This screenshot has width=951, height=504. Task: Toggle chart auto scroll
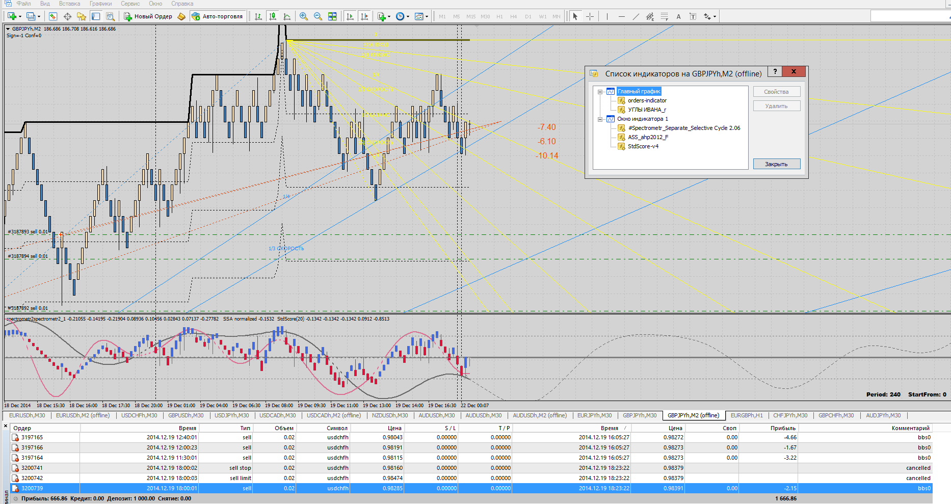(350, 16)
